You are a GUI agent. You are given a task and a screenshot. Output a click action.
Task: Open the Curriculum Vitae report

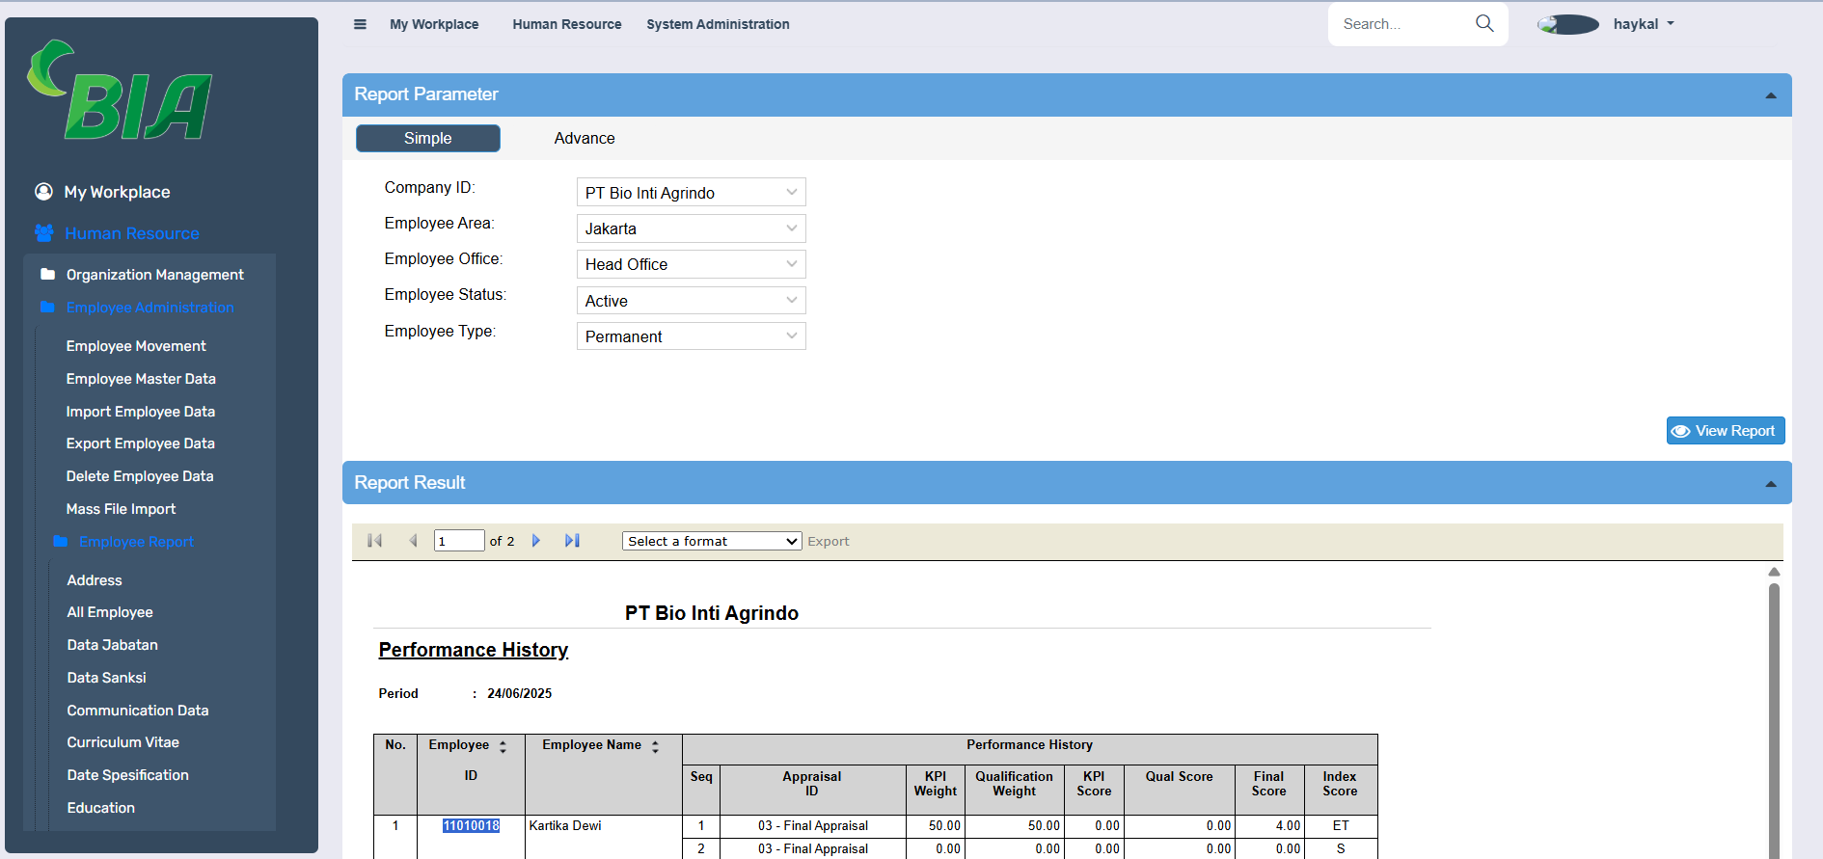(123, 742)
